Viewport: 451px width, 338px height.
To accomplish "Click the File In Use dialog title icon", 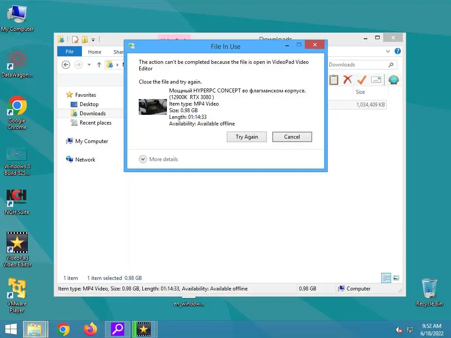I will click(x=131, y=46).
